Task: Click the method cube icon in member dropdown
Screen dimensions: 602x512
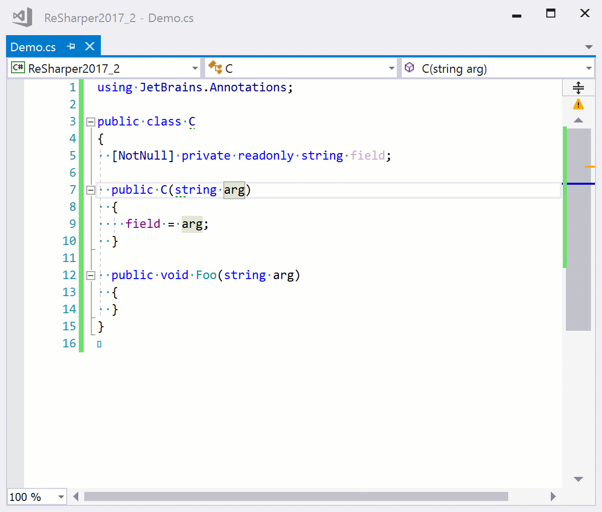Action: point(409,67)
